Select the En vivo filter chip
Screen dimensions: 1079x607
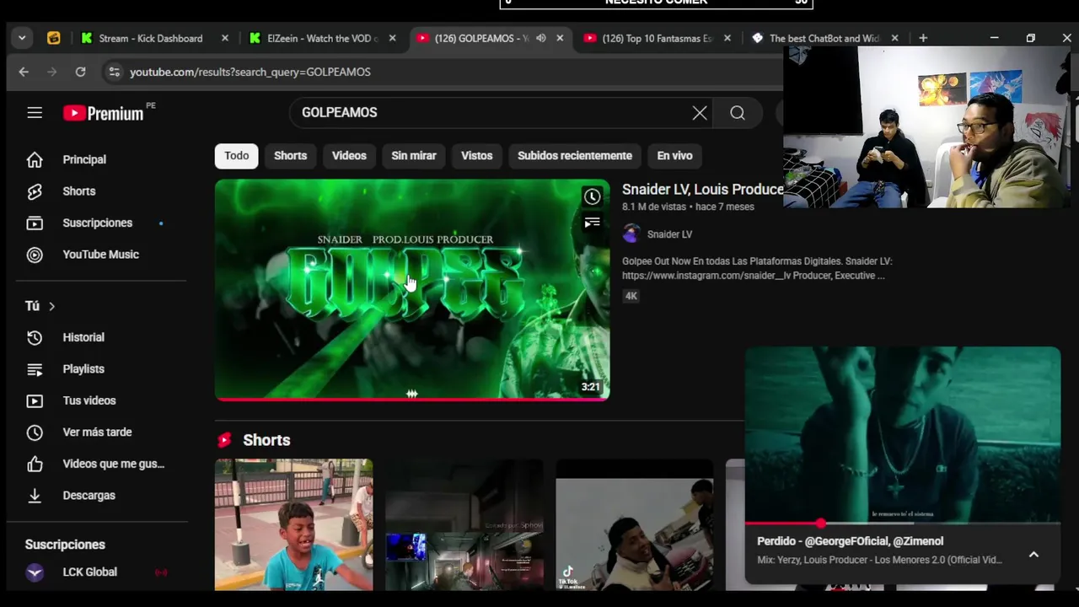[674, 156]
